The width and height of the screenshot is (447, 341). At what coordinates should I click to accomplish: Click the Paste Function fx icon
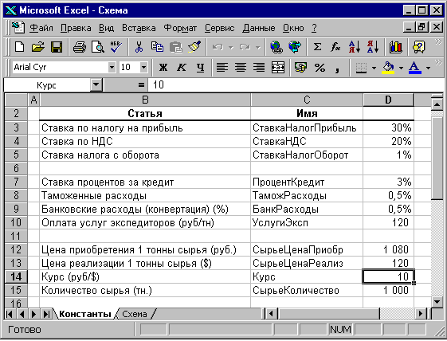pyautogui.click(x=335, y=47)
